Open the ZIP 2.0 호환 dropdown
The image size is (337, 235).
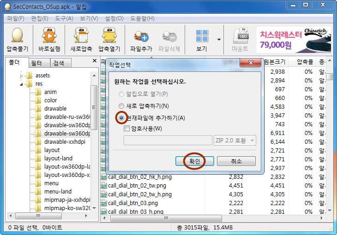click(x=235, y=141)
